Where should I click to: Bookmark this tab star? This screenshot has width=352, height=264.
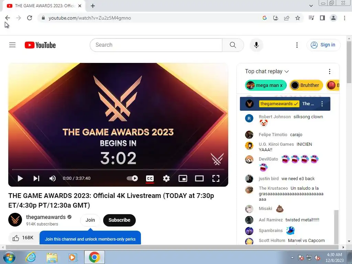[x=298, y=18]
